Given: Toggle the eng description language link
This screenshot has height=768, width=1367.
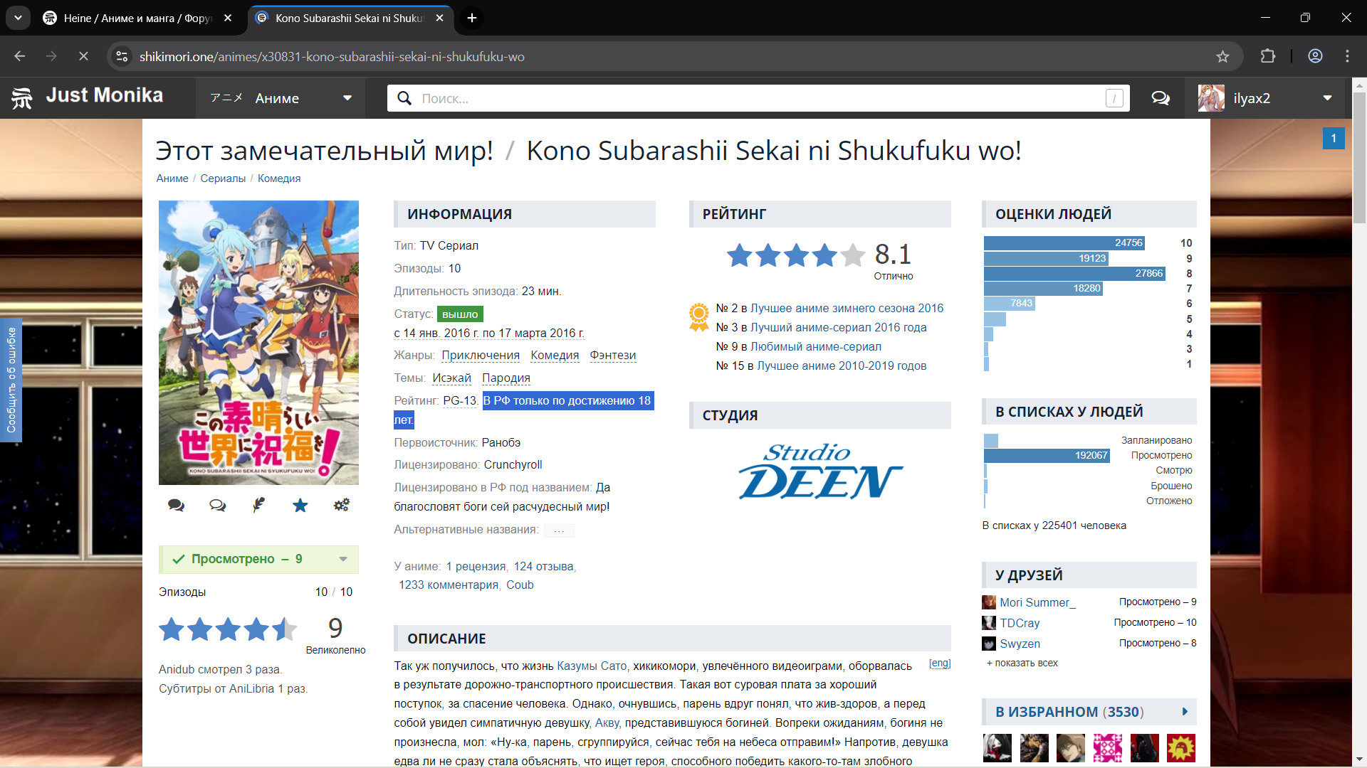Looking at the screenshot, I should pos(939,663).
